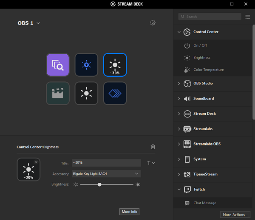Expand the TipeeeStream category
This screenshot has height=220, width=255.
pyautogui.click(x=179, y=174)
